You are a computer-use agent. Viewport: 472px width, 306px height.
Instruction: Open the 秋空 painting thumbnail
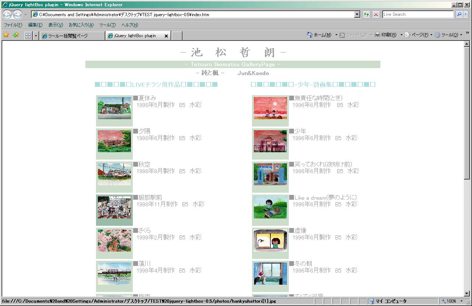coord(114,174)
